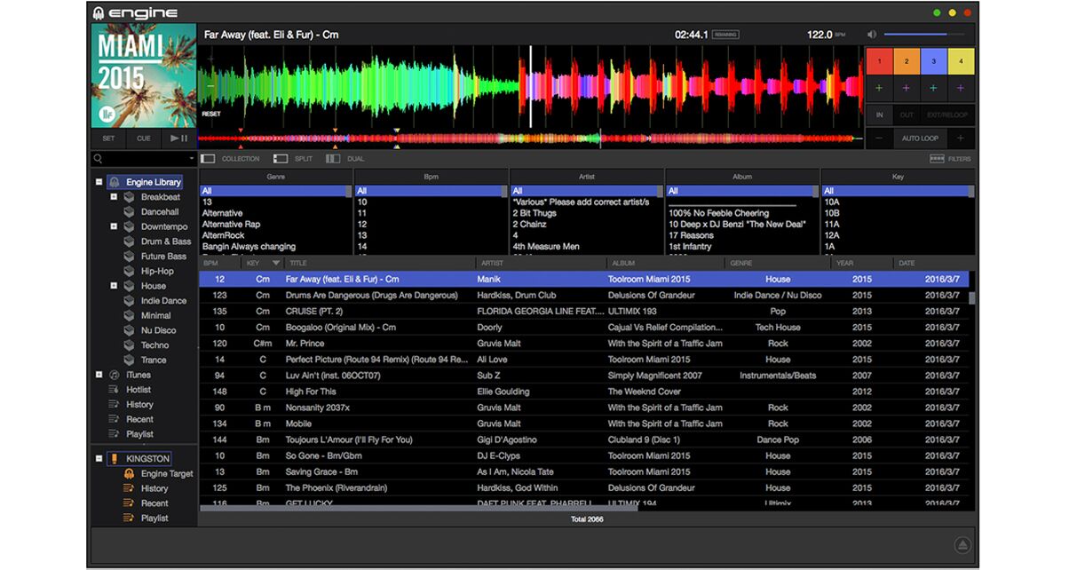Select the House crate in Engine Library
Viewport: 1069px width, 570px height.
[154, 285]
